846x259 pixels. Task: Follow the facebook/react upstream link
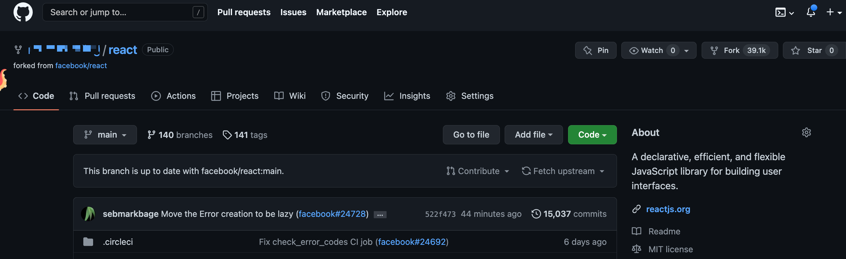click(x=81, y=65)
